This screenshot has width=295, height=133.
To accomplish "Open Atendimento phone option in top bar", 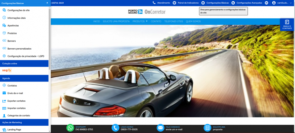I will [161, 3].
